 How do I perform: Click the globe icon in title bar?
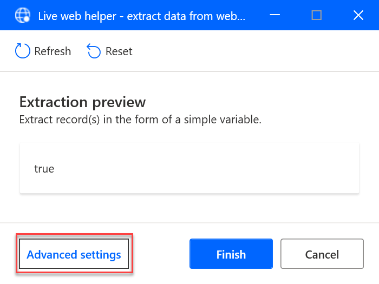22,15
